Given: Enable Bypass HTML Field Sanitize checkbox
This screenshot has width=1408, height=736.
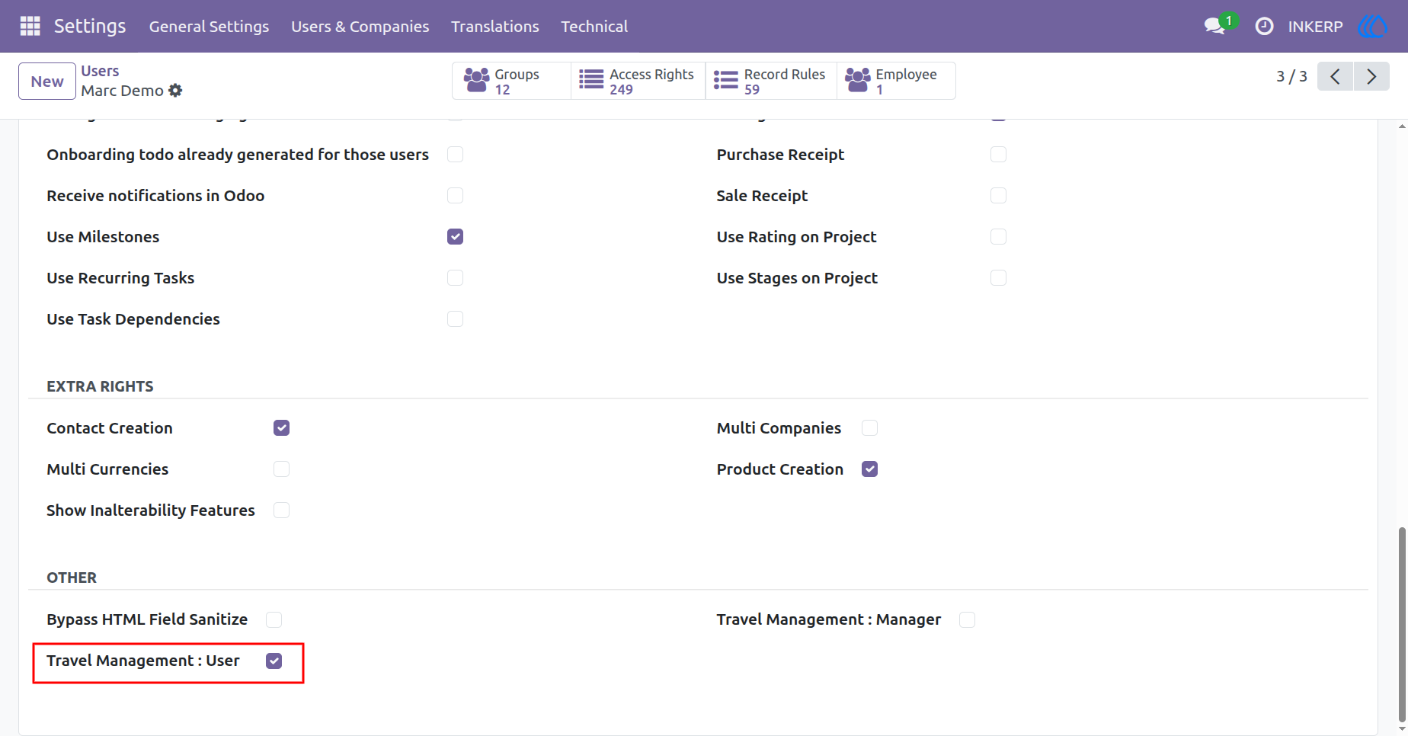Looking at the screenshot, I should click(x=274, y=619).
